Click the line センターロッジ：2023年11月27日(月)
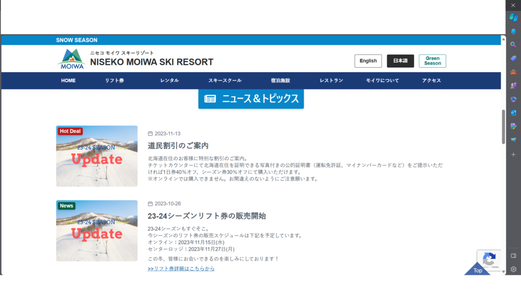The height and width of the screenshot is (293, 521). coord(191,249)
